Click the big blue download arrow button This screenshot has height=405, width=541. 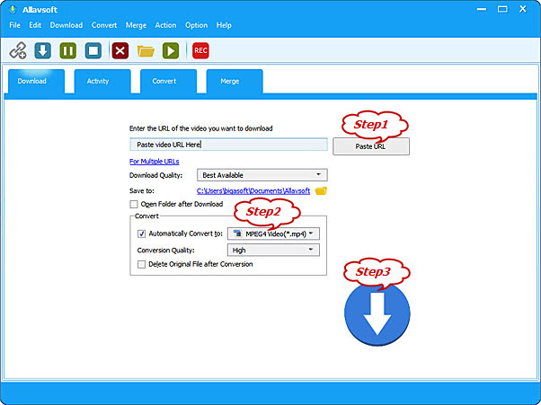[x=377, y=313]
